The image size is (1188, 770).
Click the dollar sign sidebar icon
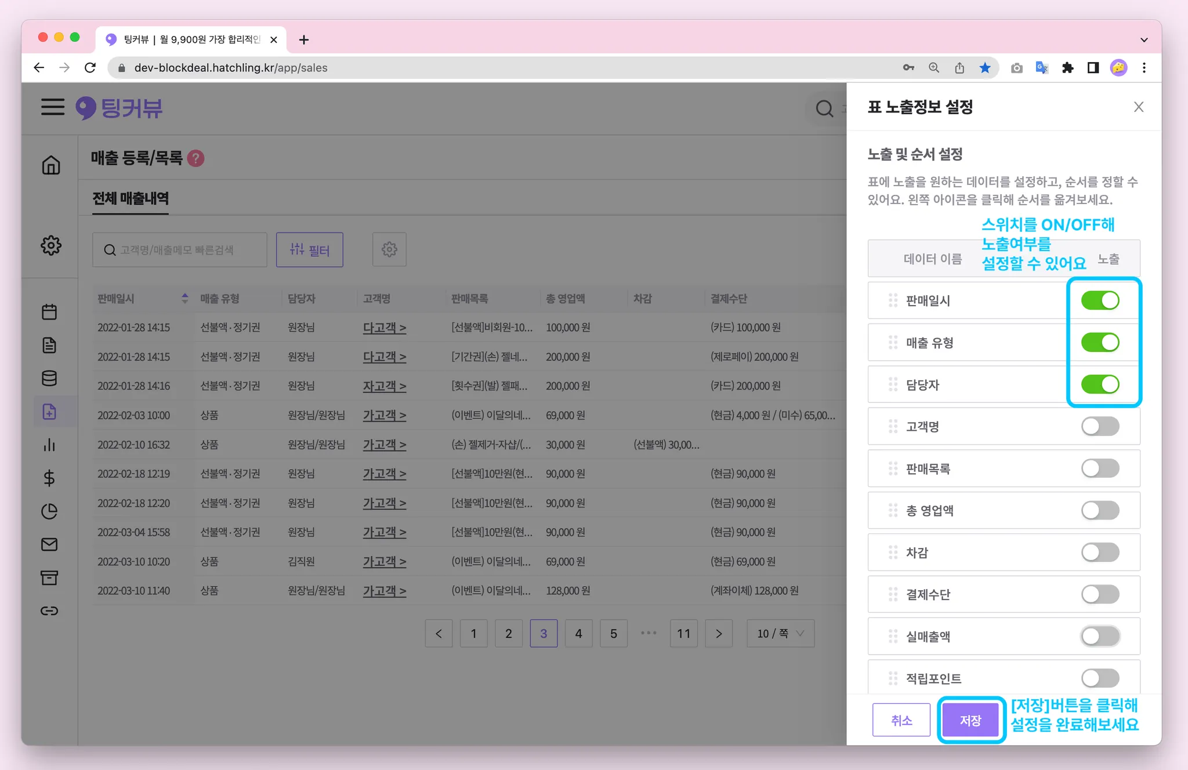pyautogui.click(x=49, y=478)
